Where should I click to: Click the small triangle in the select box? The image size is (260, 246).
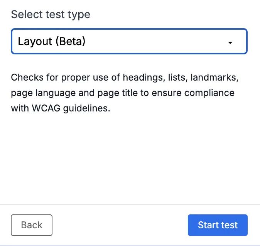[x=230, y=42]
